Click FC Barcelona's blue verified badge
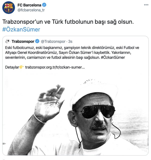Viewport: 151px width, 160px height. [x=44, y=5]
